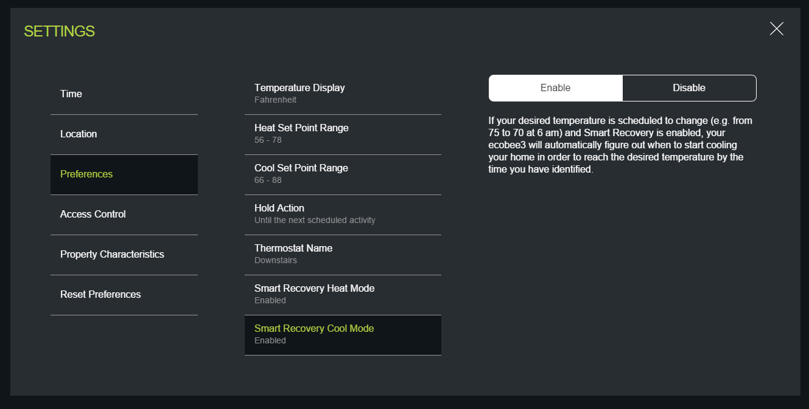
Task: Disable Smart Recovery cooling
Action: [x=689, y=88]
